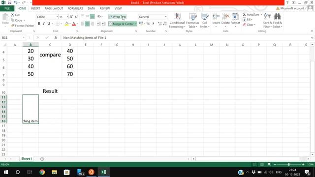315x177 pixels.
Task: Toggle Underline formatting
Action: pyautogui.click(x=48, y=24)
